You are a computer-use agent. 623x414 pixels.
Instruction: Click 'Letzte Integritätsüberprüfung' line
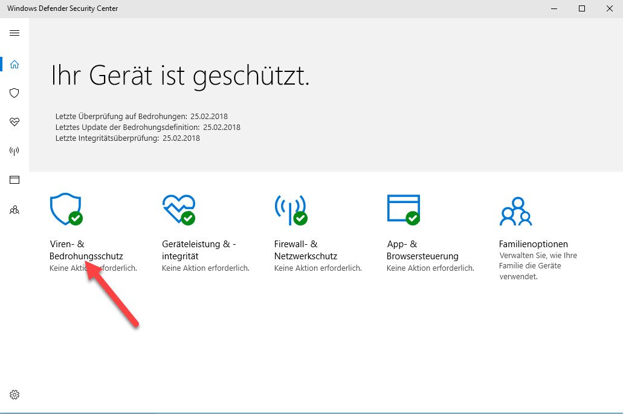[128, 138]
